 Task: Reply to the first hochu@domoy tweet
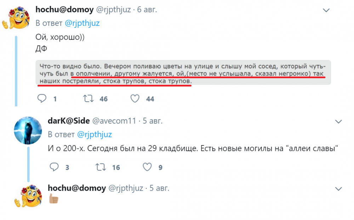point(42,99)
